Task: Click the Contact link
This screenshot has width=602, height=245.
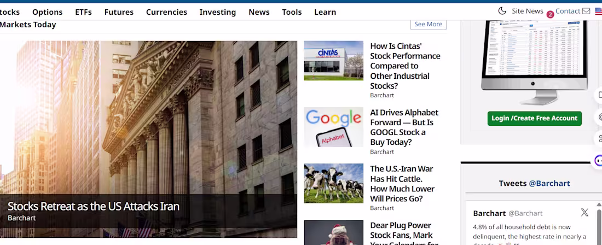Action: point(568,11)
